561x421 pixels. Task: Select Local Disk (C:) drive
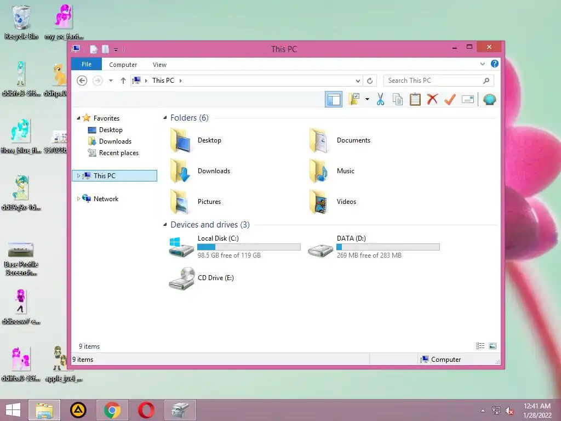pyautogui.click(x=234, y=247)
